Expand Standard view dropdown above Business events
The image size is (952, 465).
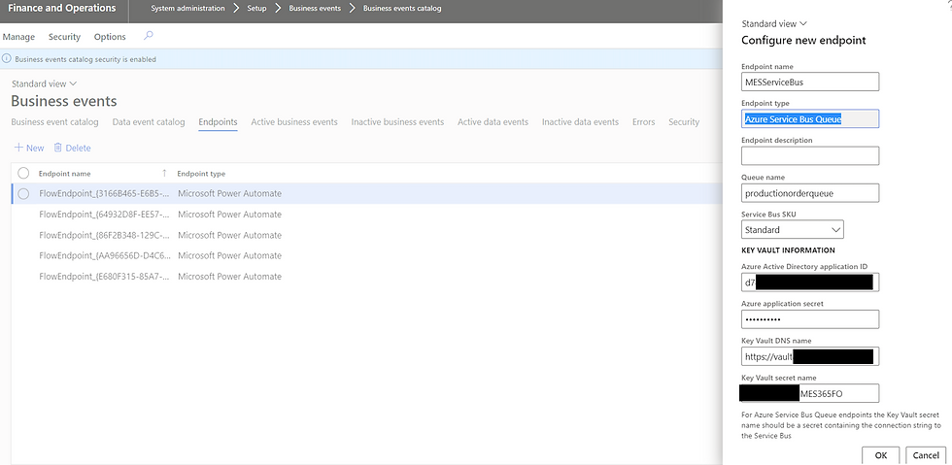point(45,83)
